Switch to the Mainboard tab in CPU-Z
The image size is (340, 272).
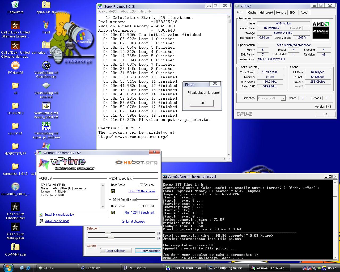266,12
